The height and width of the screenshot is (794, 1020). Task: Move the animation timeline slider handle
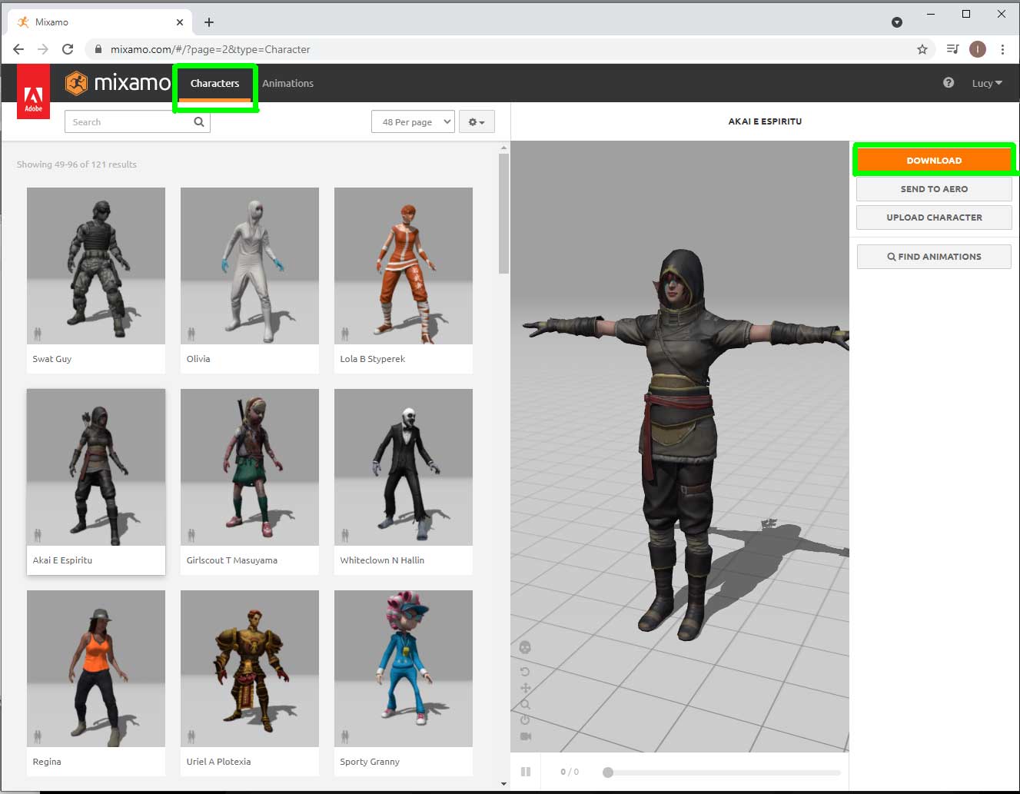coord(607,772)
